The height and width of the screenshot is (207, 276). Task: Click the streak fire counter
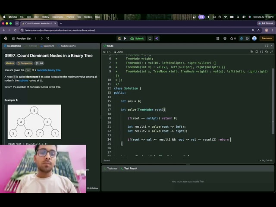coord(233,38)
